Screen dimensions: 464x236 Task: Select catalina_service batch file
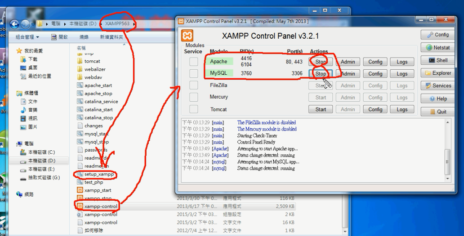click(x=98, y=102)
